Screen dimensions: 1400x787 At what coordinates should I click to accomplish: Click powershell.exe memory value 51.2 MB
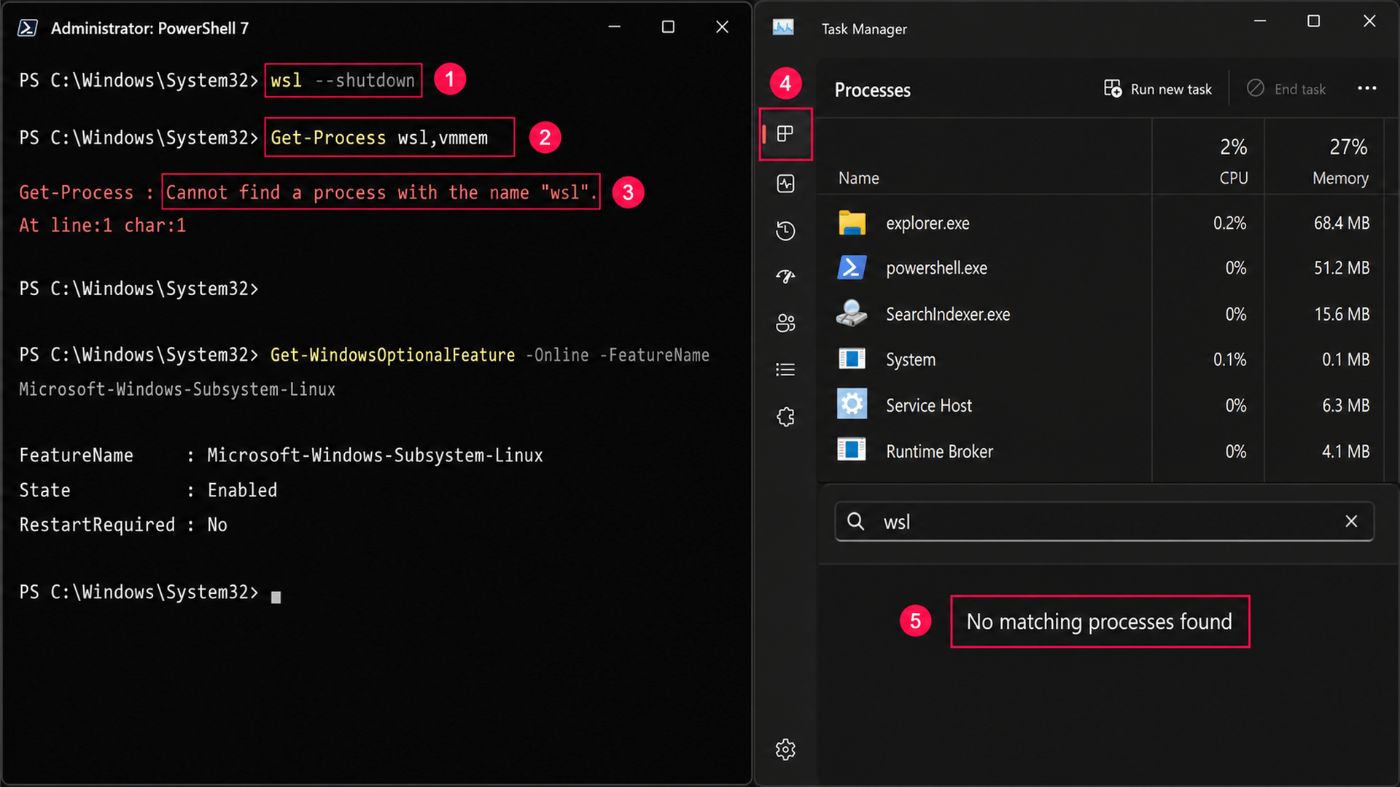[1342, 268]
